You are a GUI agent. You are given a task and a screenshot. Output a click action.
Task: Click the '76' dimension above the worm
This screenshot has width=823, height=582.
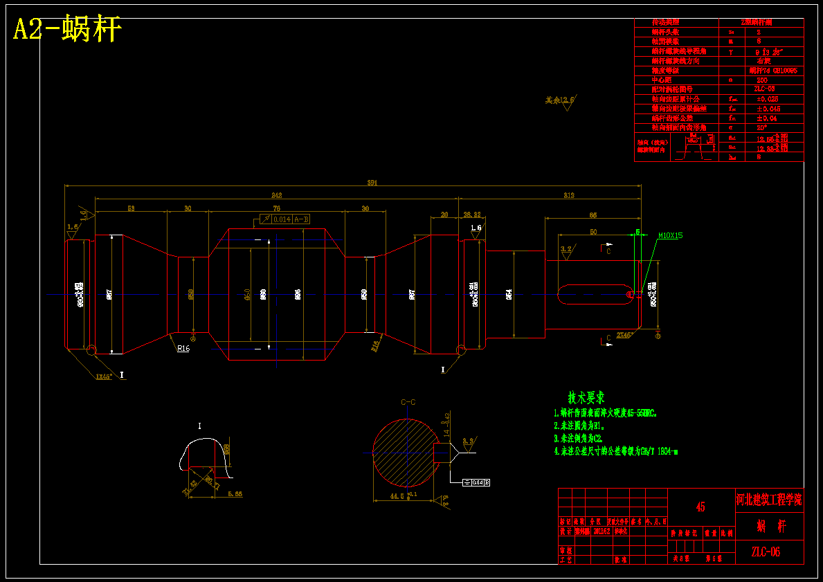[277, 208]
